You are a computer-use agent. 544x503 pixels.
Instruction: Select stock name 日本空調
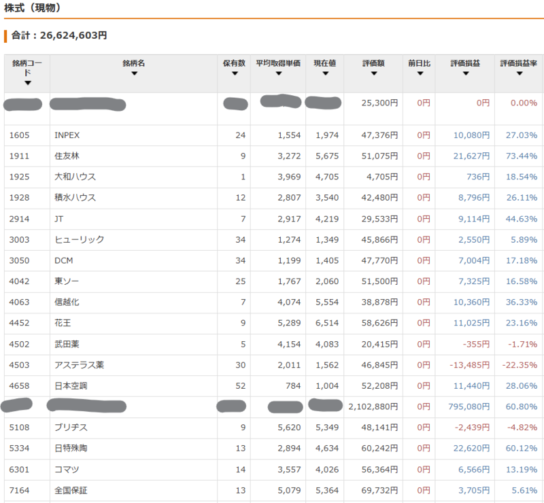[71, 386]
